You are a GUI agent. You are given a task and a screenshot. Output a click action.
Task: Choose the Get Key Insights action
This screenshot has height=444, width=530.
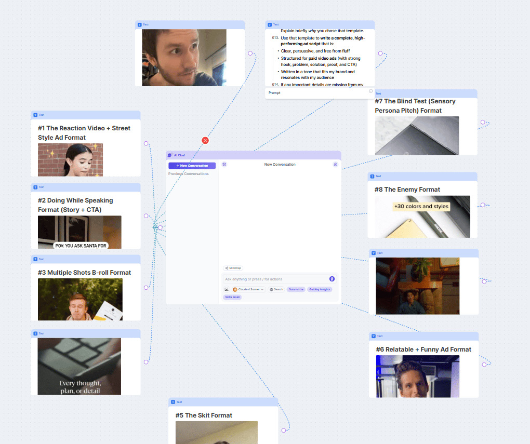[x=320, y=290]
